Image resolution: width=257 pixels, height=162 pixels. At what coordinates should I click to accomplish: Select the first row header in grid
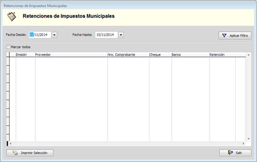8,61
